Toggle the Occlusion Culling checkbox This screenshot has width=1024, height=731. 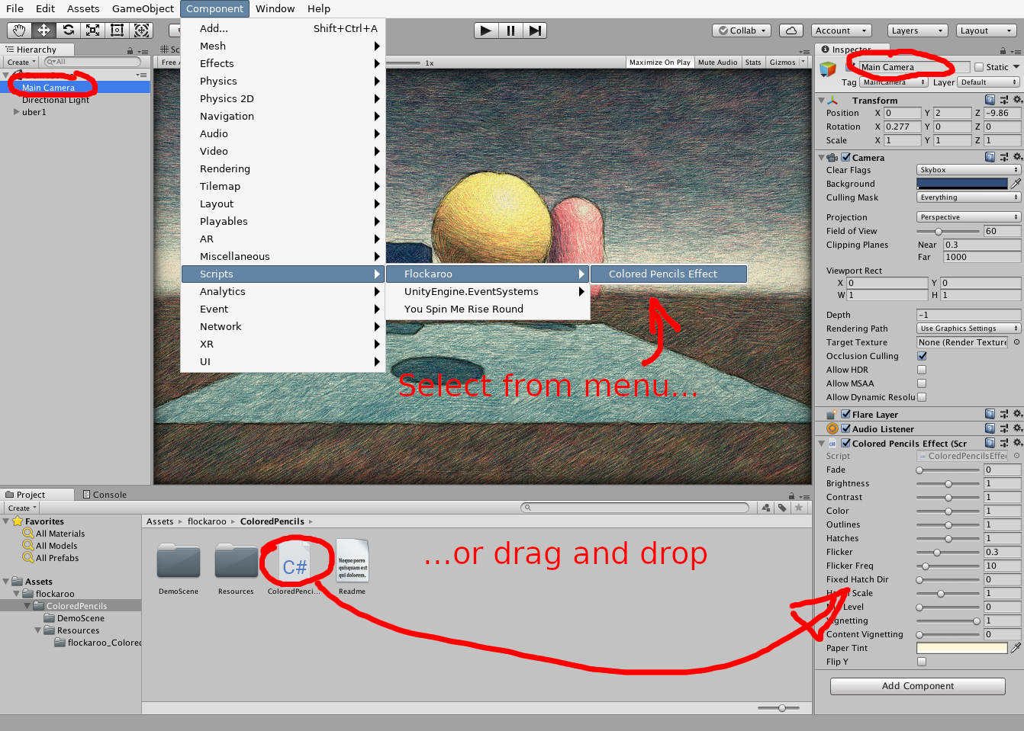coord(922,356)
